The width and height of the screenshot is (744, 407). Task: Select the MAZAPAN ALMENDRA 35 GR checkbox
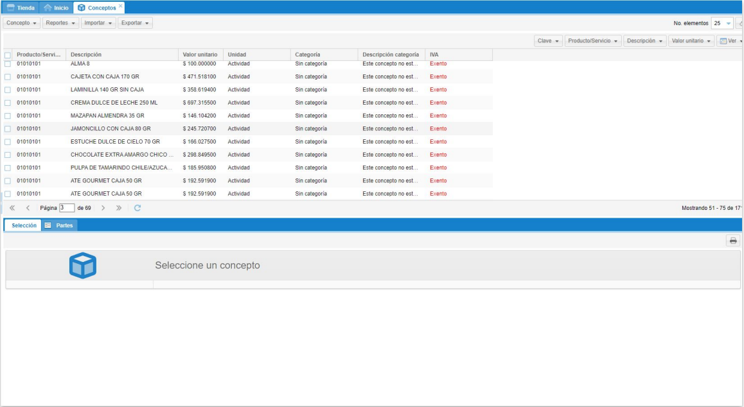tap(8, 116)
